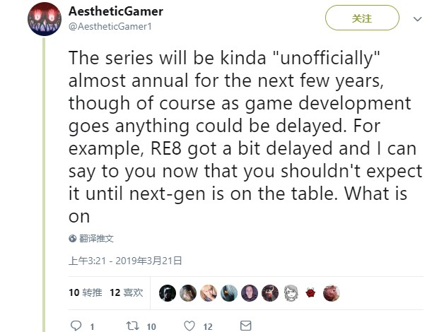The image size is (444, 332).
Task: Retweet this tweet using the retweet icon
Action: 132,326
